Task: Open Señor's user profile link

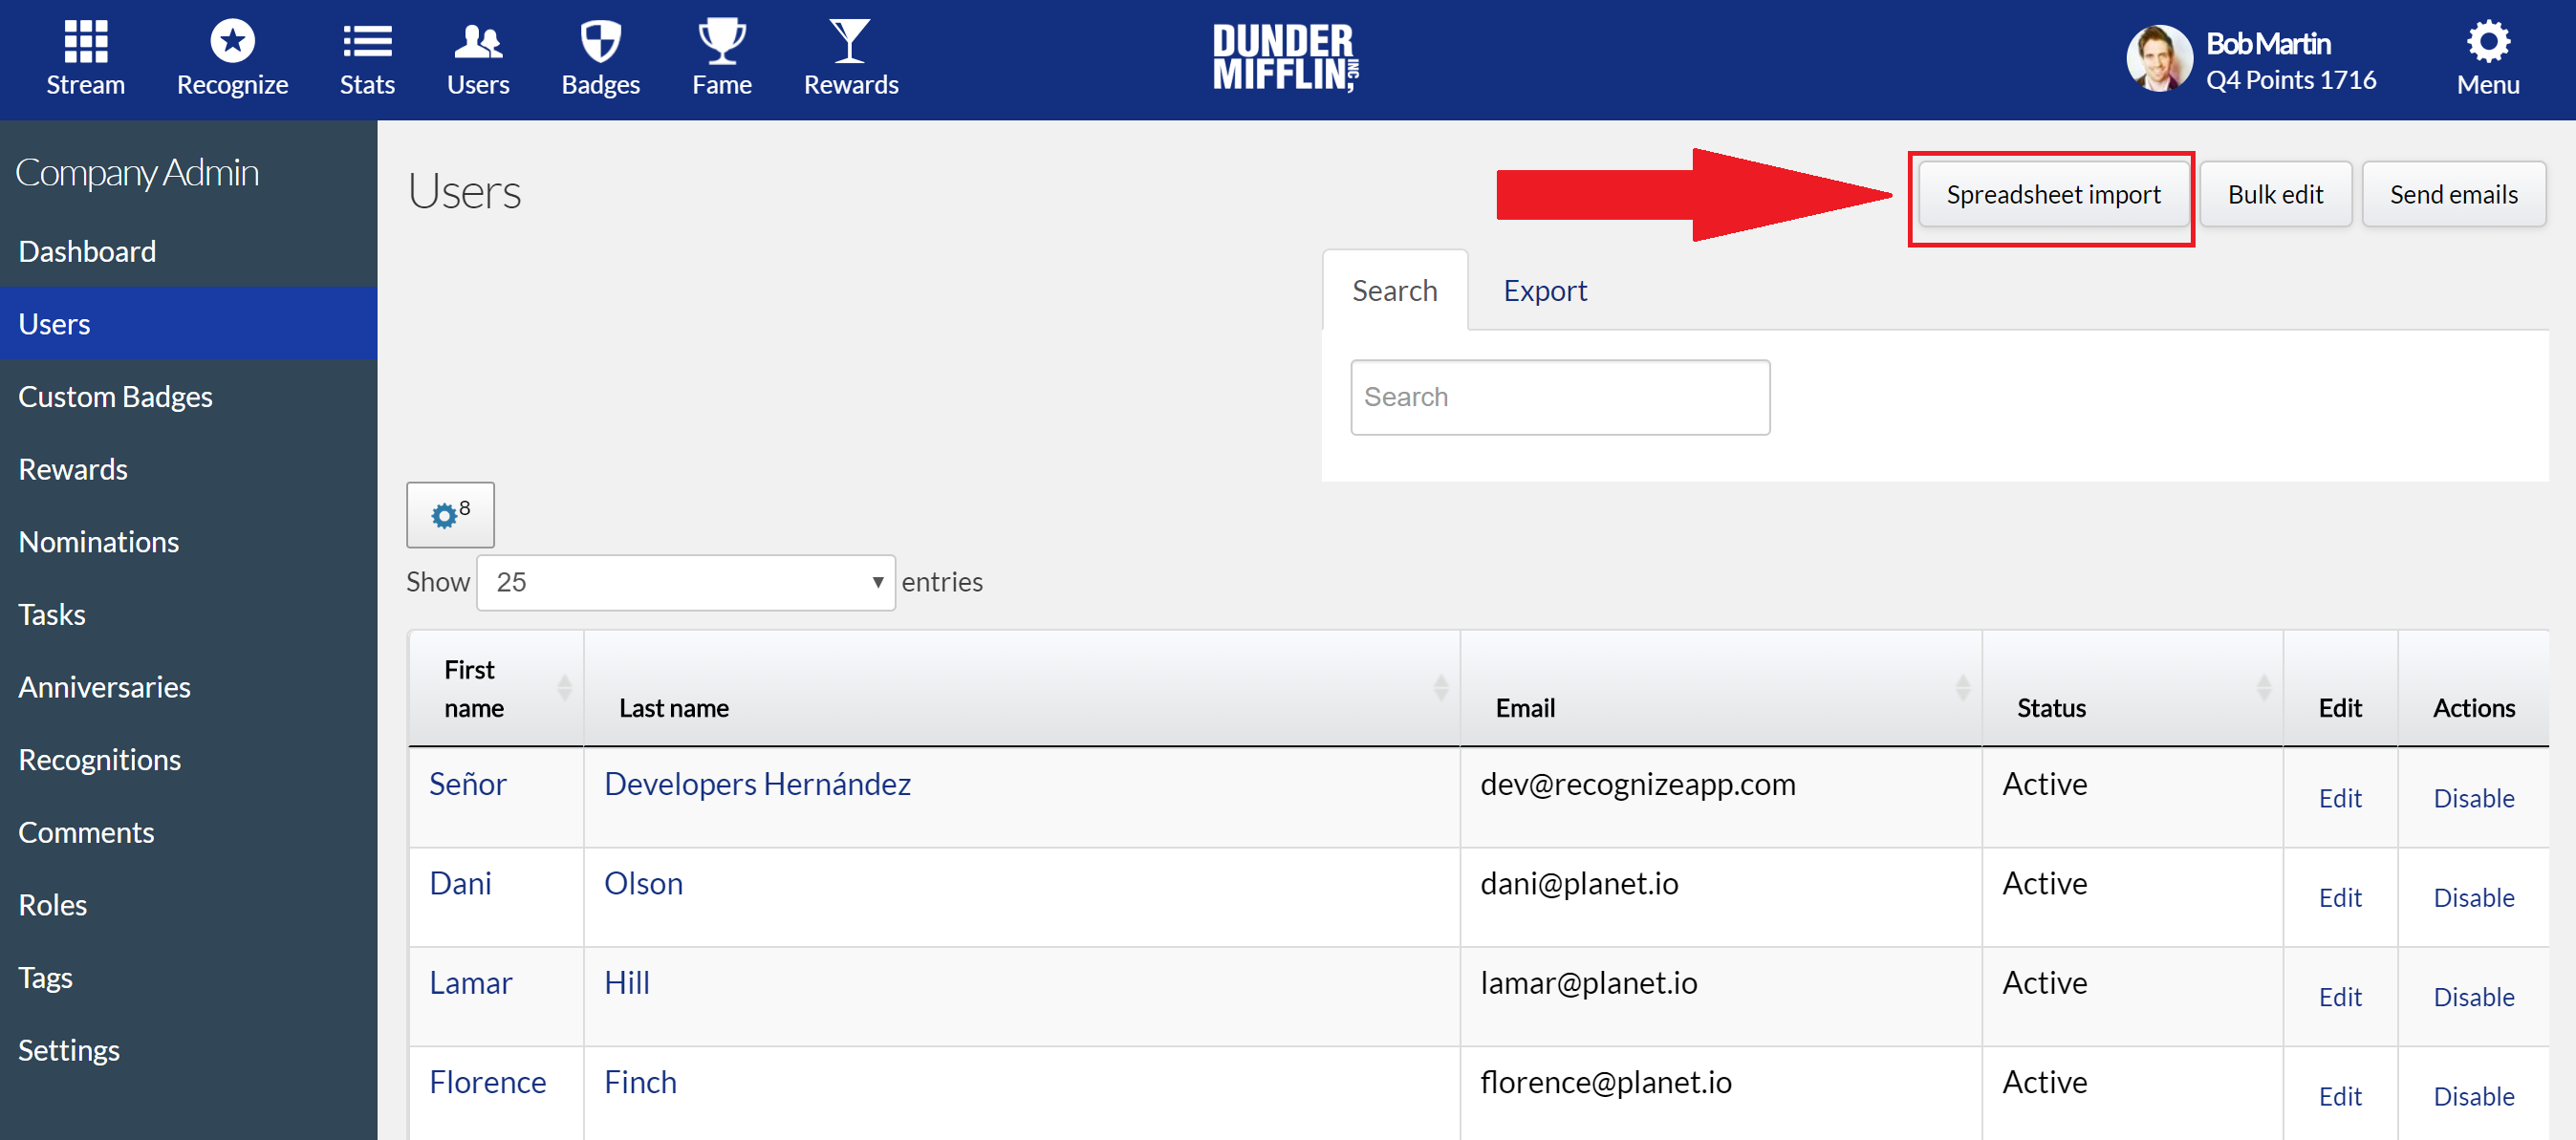Action: click(467, 784)
